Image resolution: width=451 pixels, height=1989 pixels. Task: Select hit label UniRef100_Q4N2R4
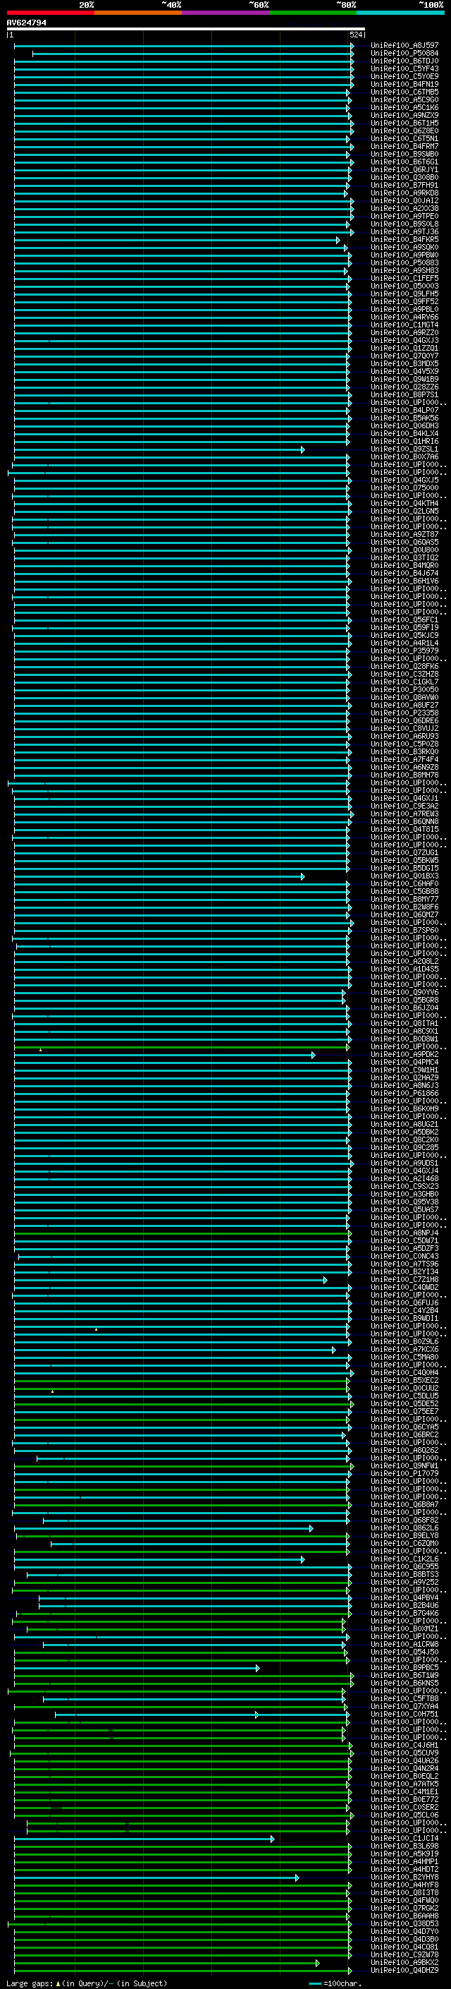pyautogui.click(x=404, y=1768)
